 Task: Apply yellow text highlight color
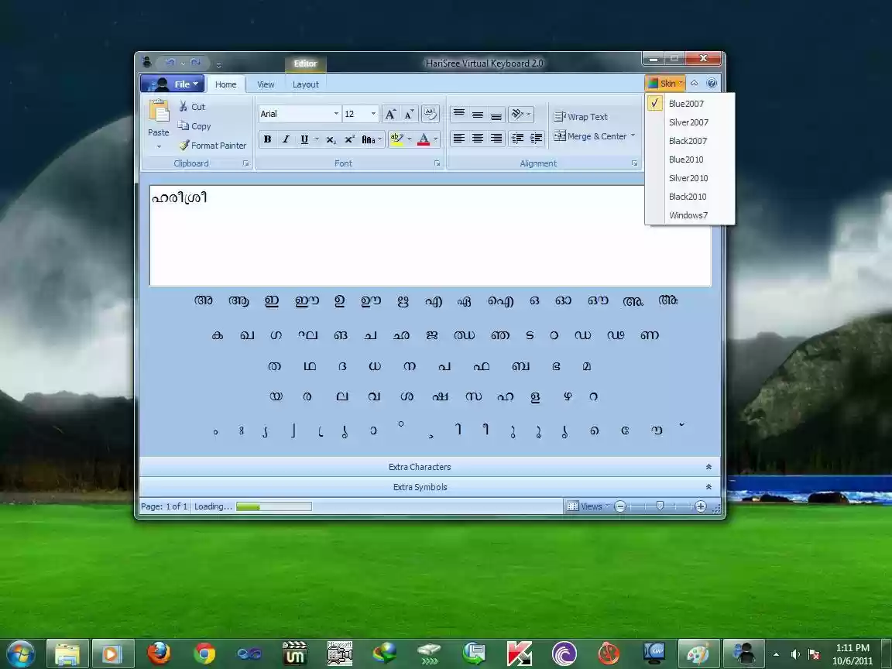[x=396, y=139]
